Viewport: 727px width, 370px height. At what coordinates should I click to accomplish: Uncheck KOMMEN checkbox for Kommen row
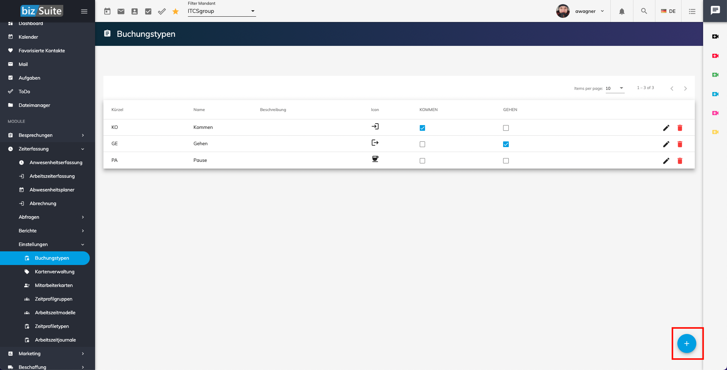pos(422,128)
